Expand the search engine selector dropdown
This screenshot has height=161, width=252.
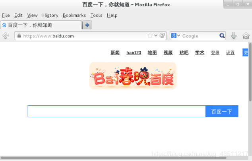click(x=179, y=35)
